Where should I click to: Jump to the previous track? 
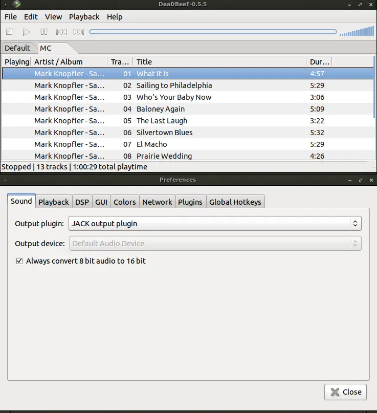coord(61,32)
